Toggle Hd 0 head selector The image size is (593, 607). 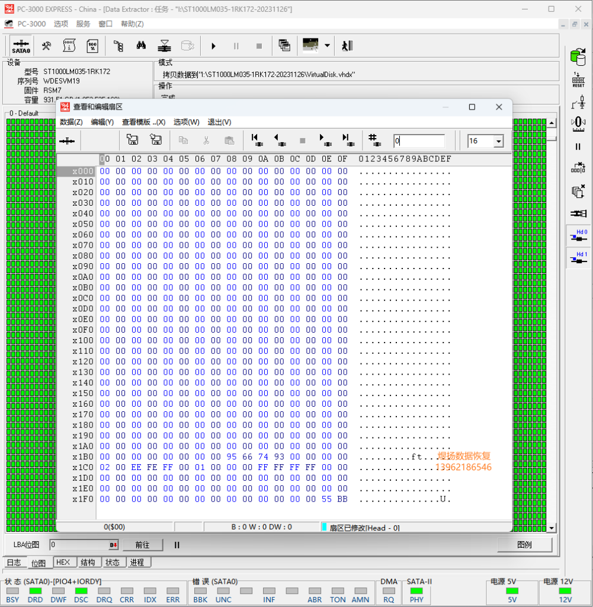pyautogui.click(x=578, y=235)
